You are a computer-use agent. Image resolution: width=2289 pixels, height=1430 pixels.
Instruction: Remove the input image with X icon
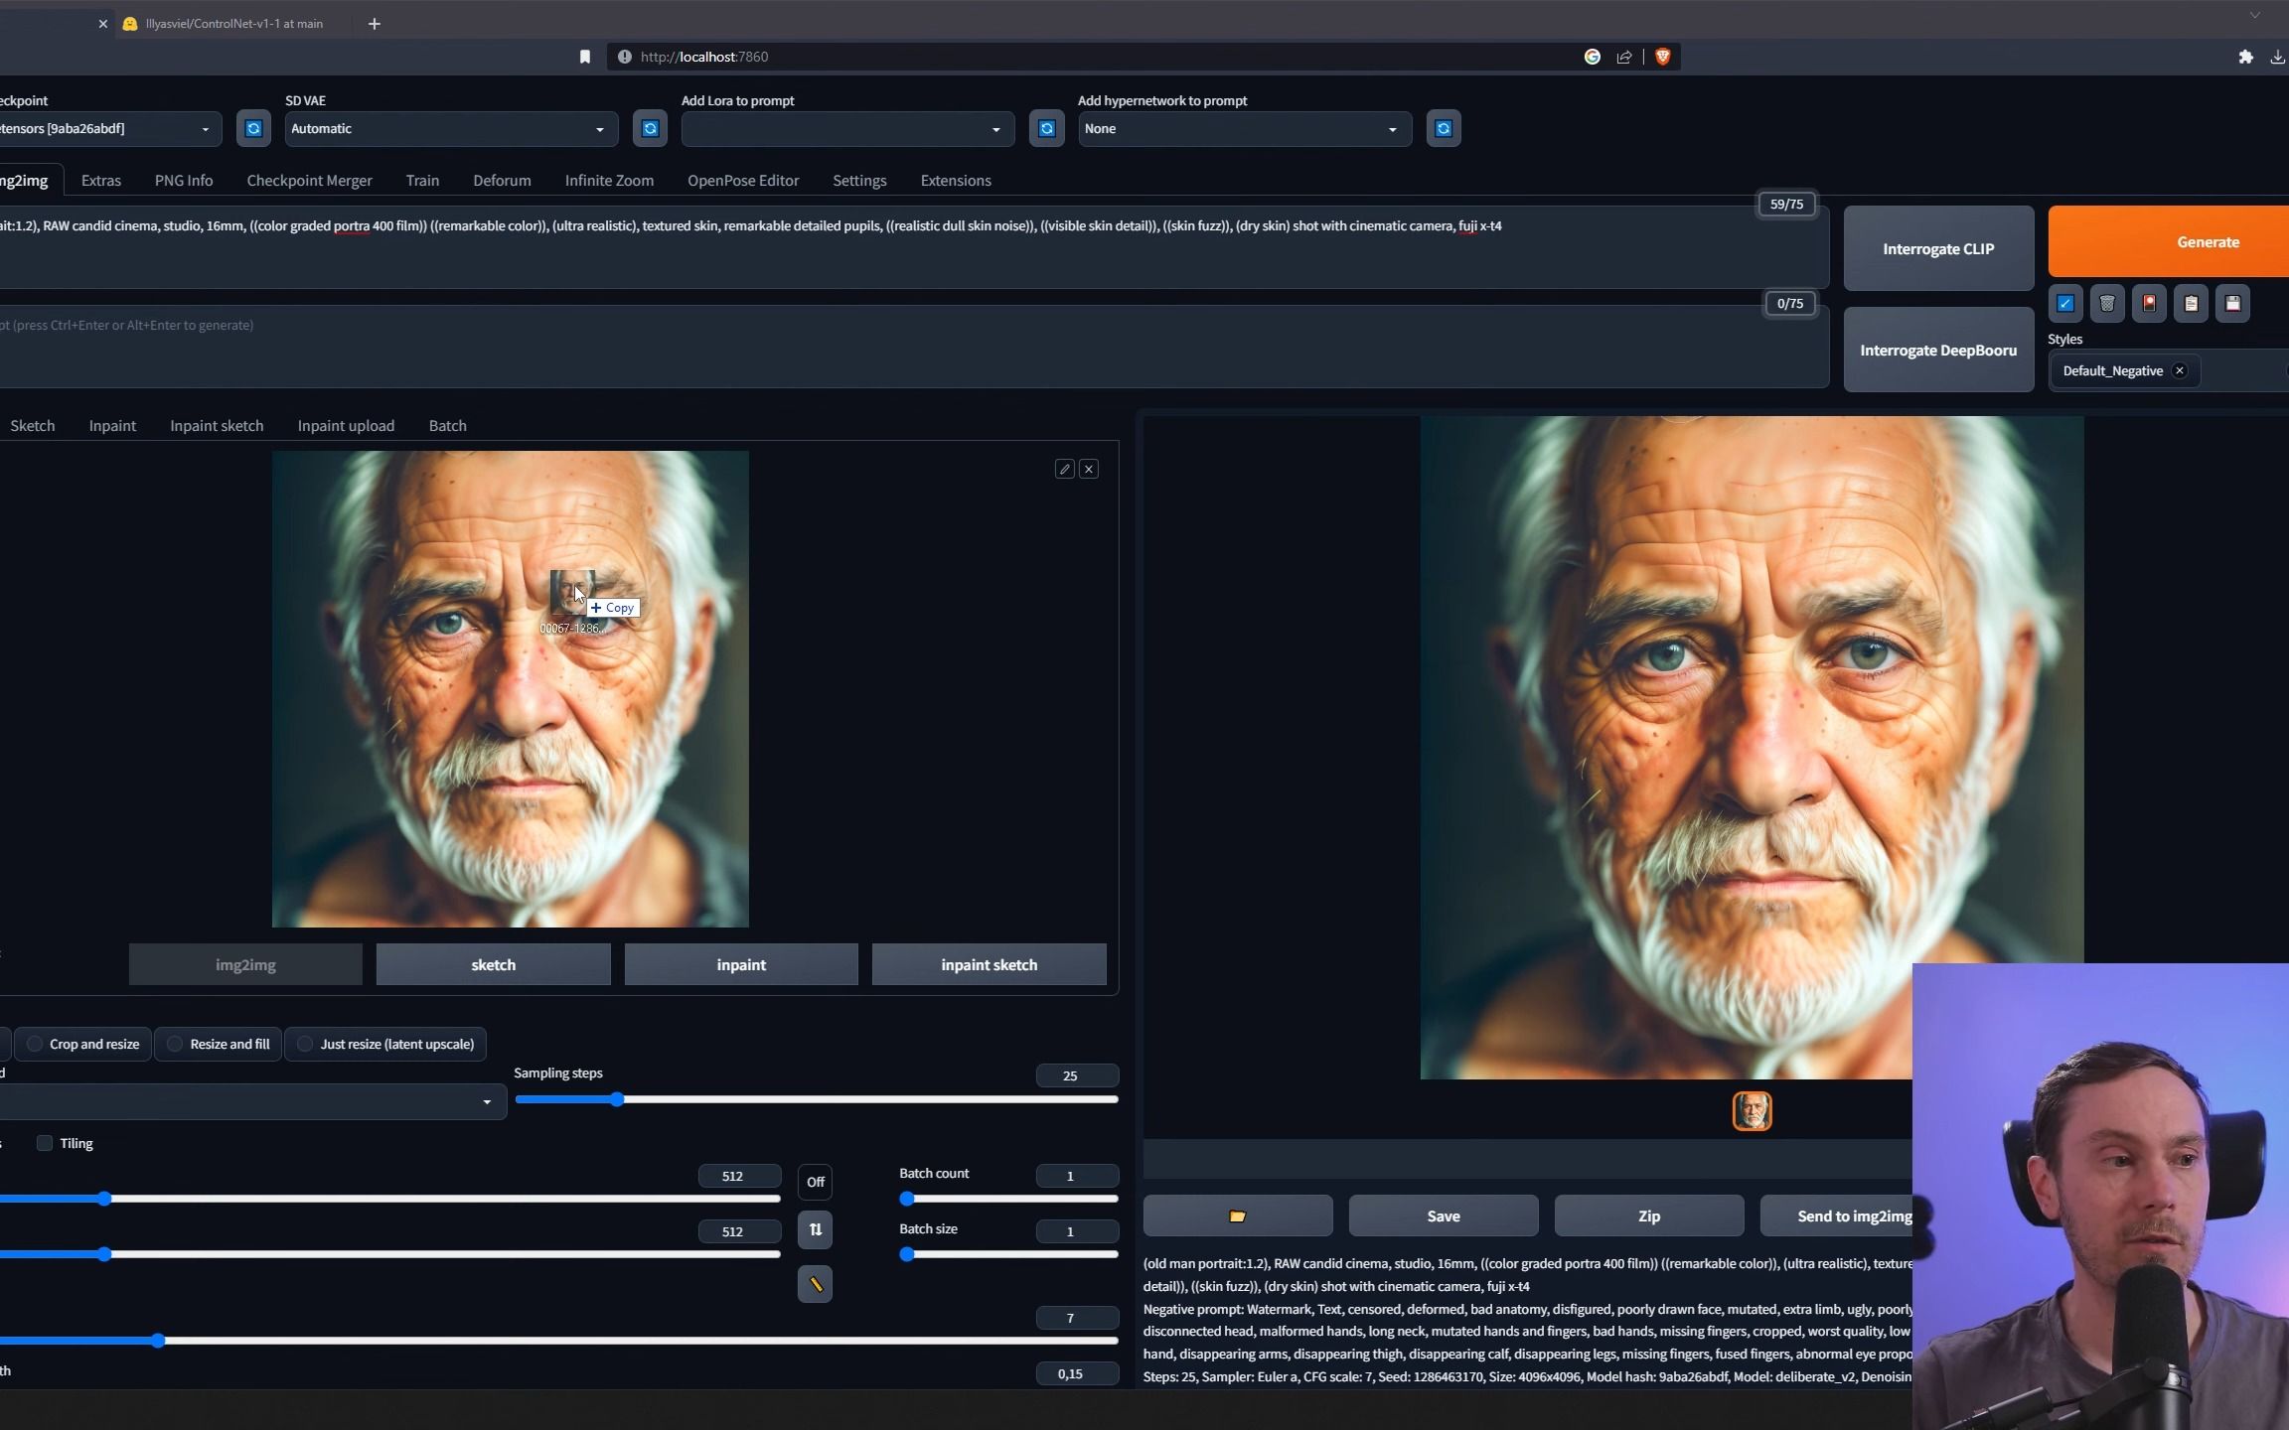(x=1089, y=469)
